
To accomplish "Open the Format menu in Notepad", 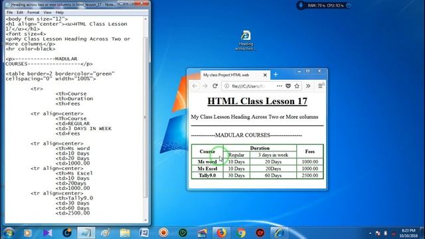I will pyautogui.click(x=33, y=13).
